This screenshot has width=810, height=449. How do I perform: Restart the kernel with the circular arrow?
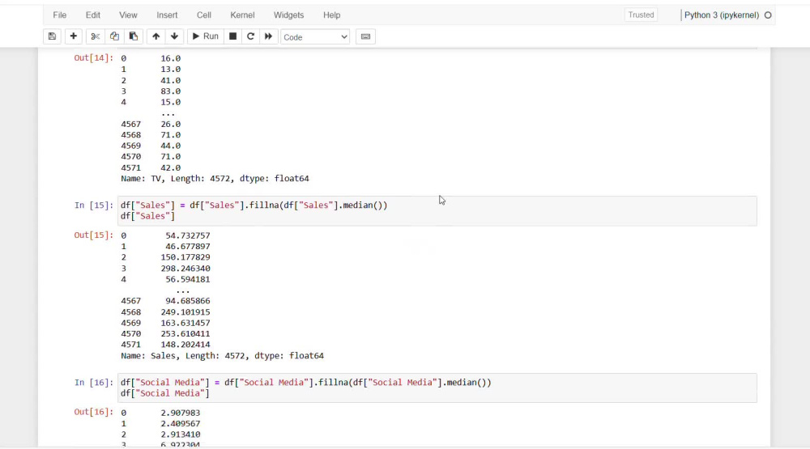[x=250, y=36]
